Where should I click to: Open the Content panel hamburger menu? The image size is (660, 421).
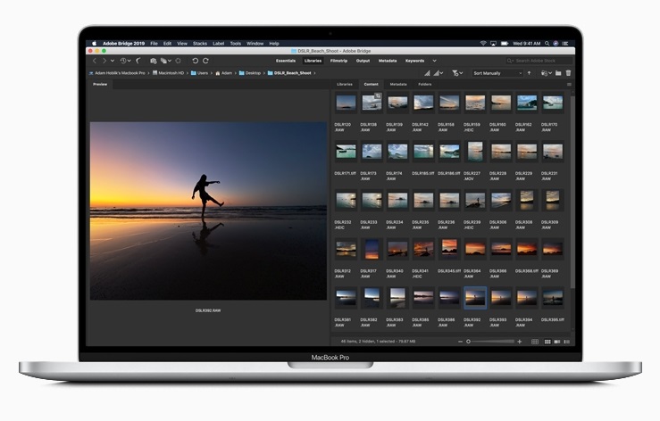[x=569, y=85]
